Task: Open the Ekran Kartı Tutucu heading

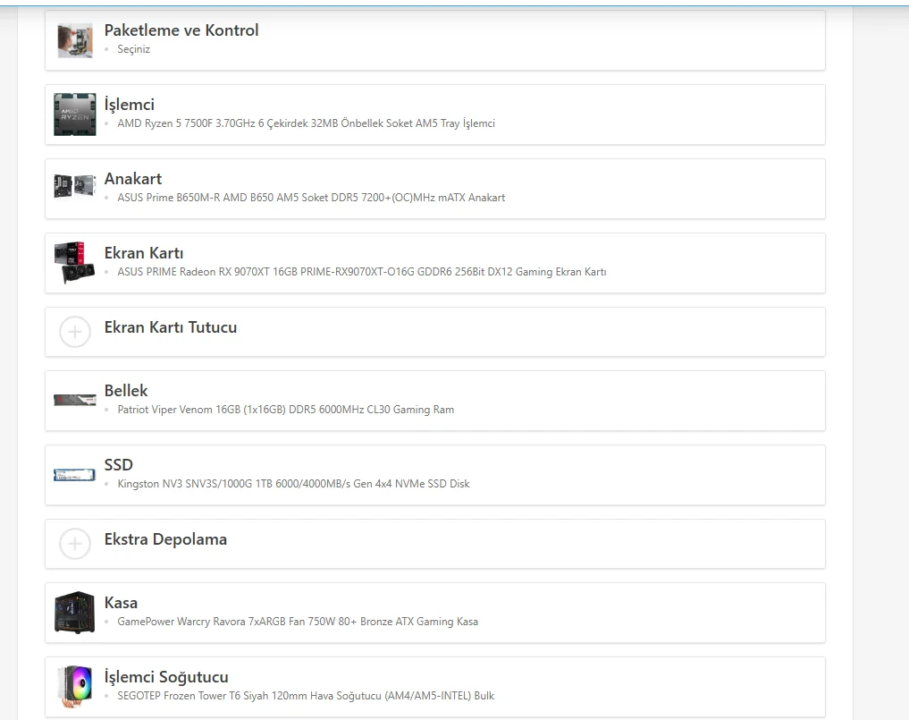Action: [x=171, y=327]
